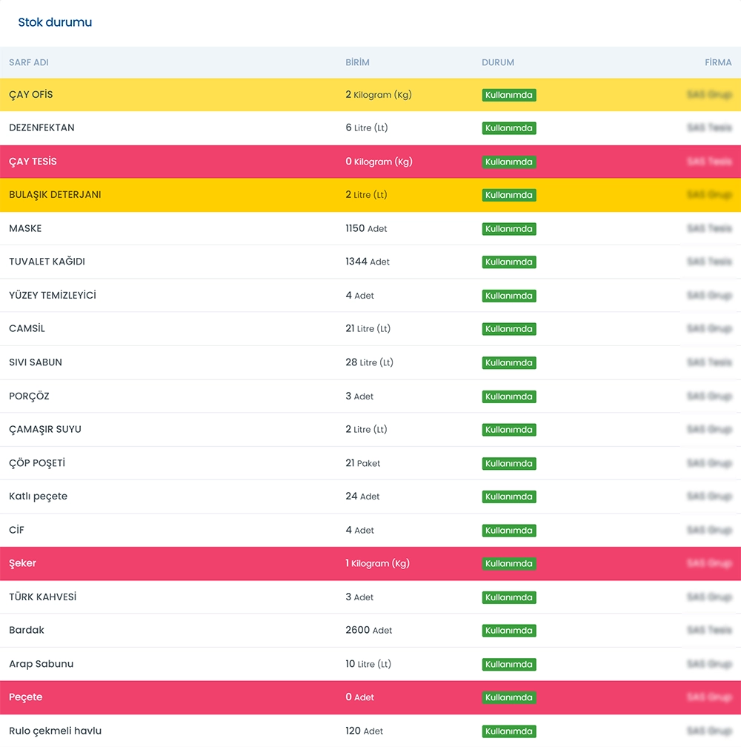
Task: Click the Kullanımda badge in the Şeker row
Action: pyautogui.click(x=508, y=564)
